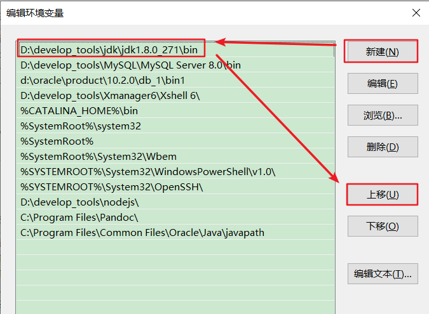Select the C:\Program Files\Pandoc\ entry
This screenshot has width=429, height=314.
[175, 218]
